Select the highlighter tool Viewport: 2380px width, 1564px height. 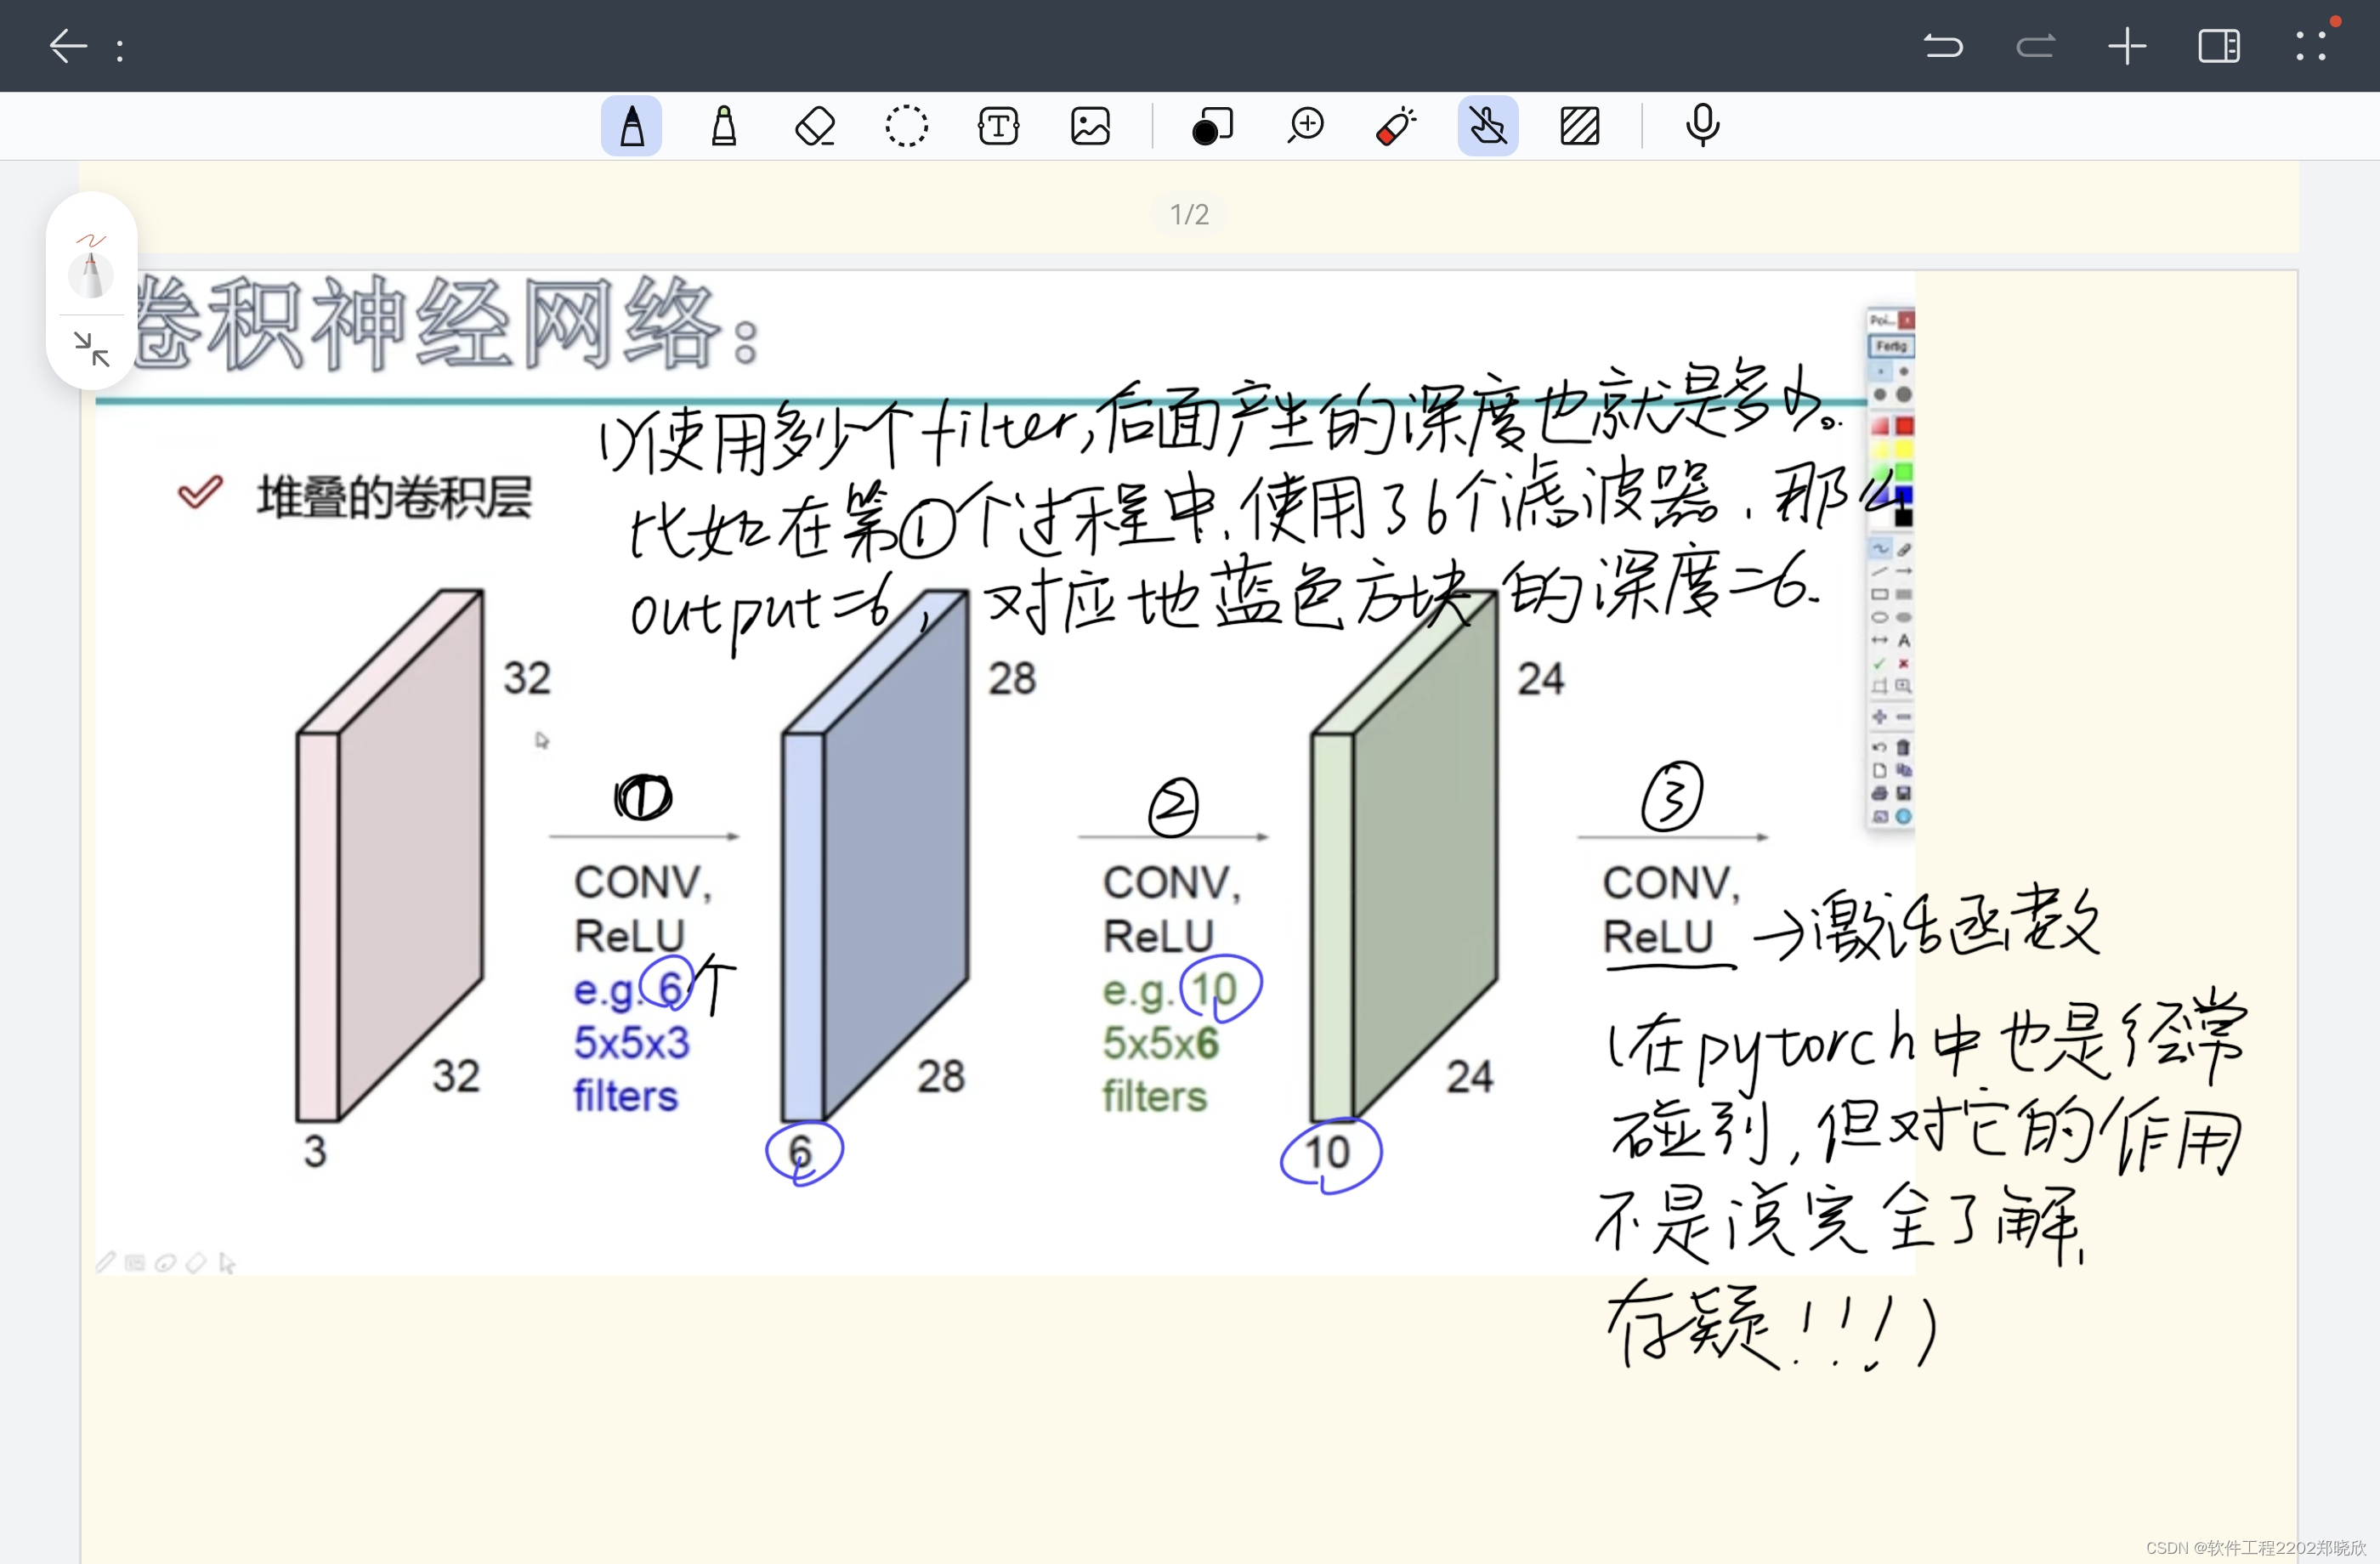point(723,127)
